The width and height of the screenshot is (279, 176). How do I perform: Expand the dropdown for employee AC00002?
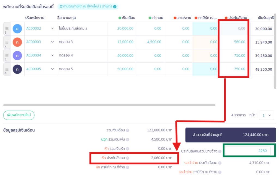[52, 28]
